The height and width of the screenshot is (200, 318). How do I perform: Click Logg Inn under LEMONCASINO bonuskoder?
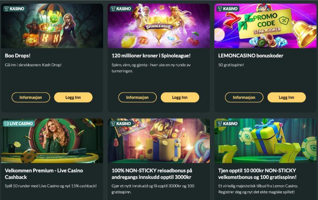coord(287,98)
